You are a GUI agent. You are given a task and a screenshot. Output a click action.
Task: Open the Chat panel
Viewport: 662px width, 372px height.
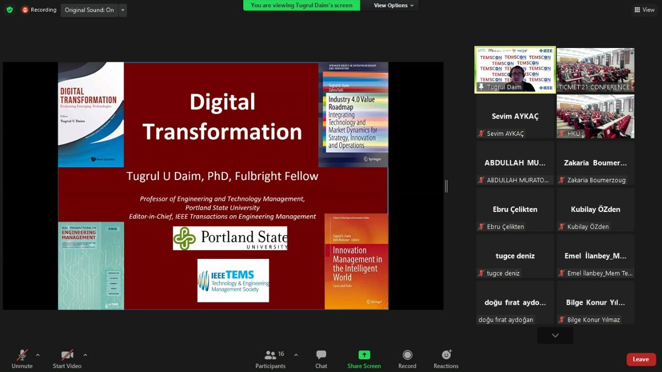click(321, 358)
